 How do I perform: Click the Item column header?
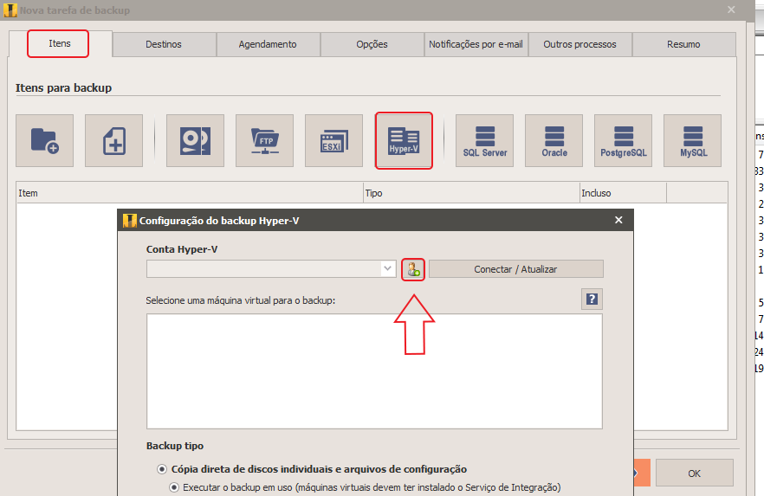coord(190,193)
